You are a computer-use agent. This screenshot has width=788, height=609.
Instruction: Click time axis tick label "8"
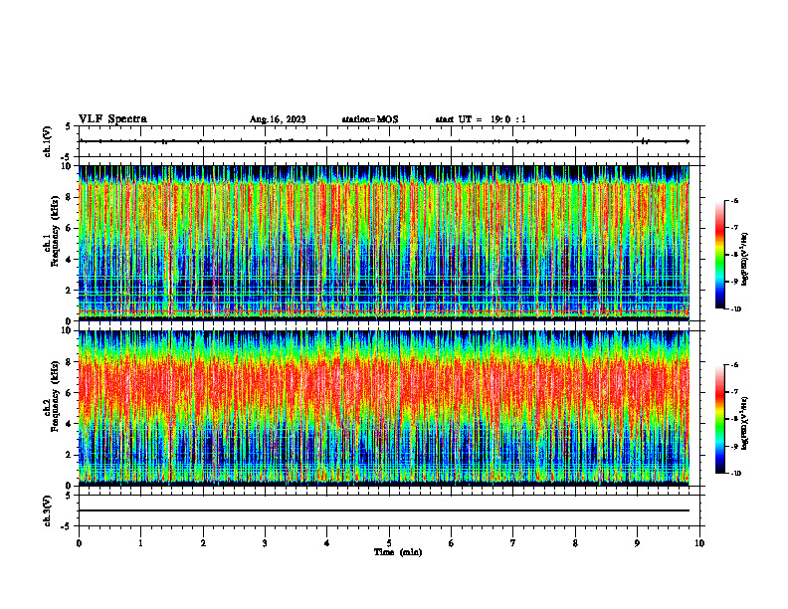(575, 543)
